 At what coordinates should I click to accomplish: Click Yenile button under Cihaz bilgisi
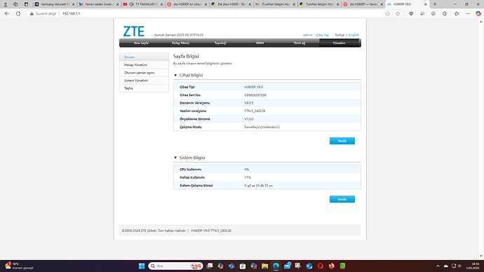342,141
